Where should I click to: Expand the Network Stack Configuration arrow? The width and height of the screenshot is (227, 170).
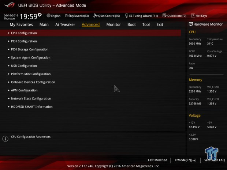tap(8, 99)
